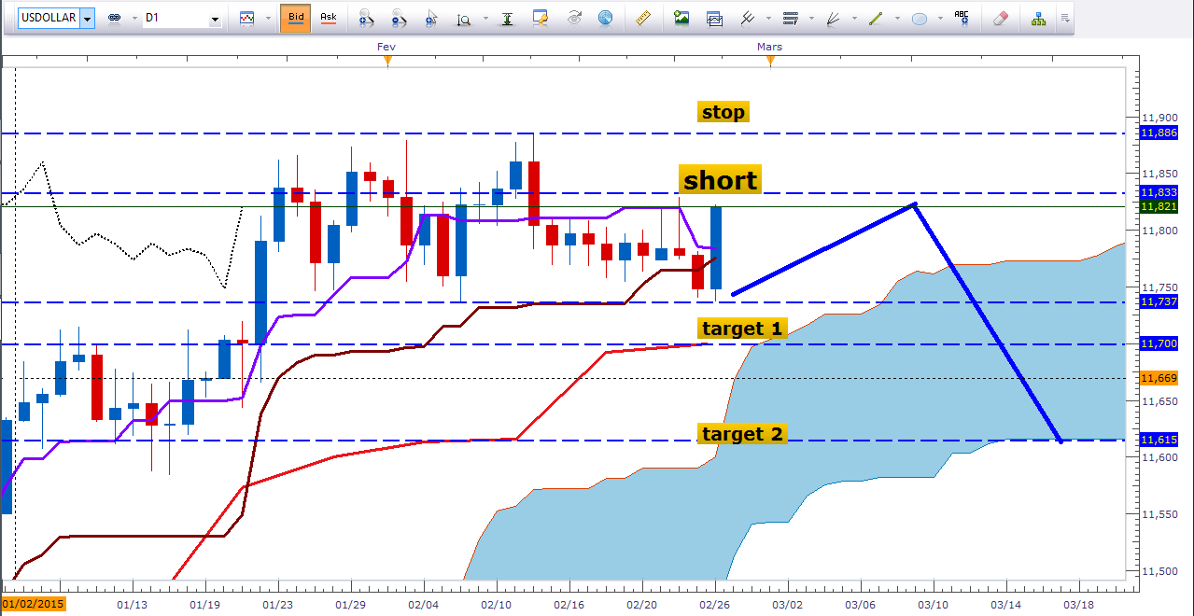1194x616 pixels.
Task: Click the chain link chart icon
Action: [115, 18]
